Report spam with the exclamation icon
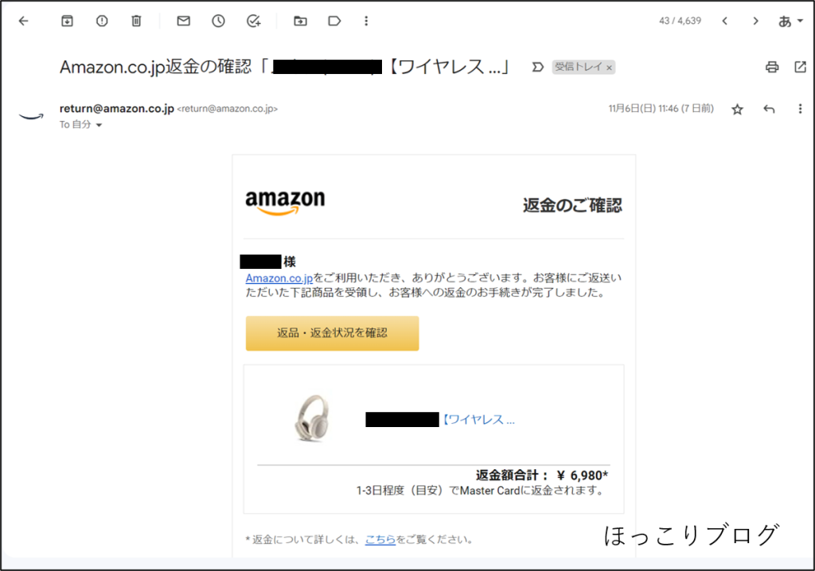The image size is (815, 571). pos(102,21)
